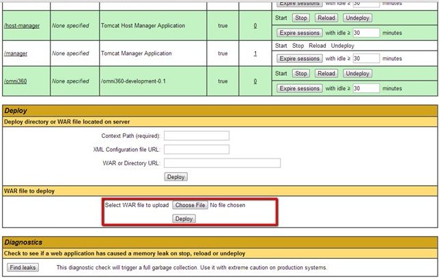Select 'Tomcat Manager Application' display name
Image resolution: width=439 pixels, height=278 pixels.
pos(136,53)
